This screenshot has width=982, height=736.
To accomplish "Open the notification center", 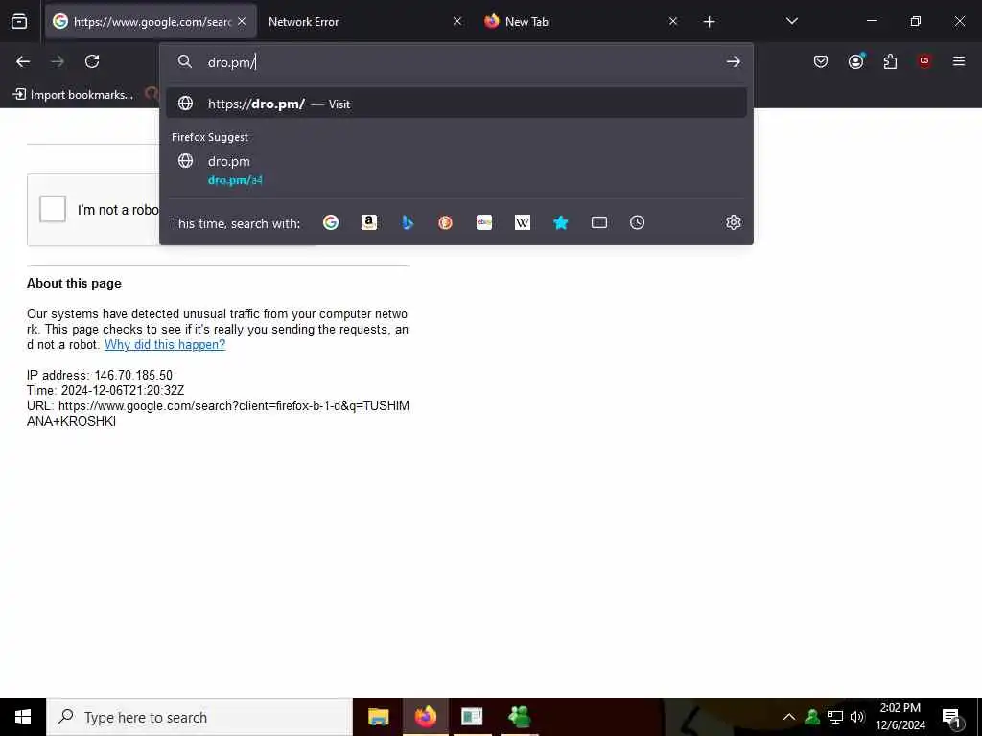I will pos(952,718).
